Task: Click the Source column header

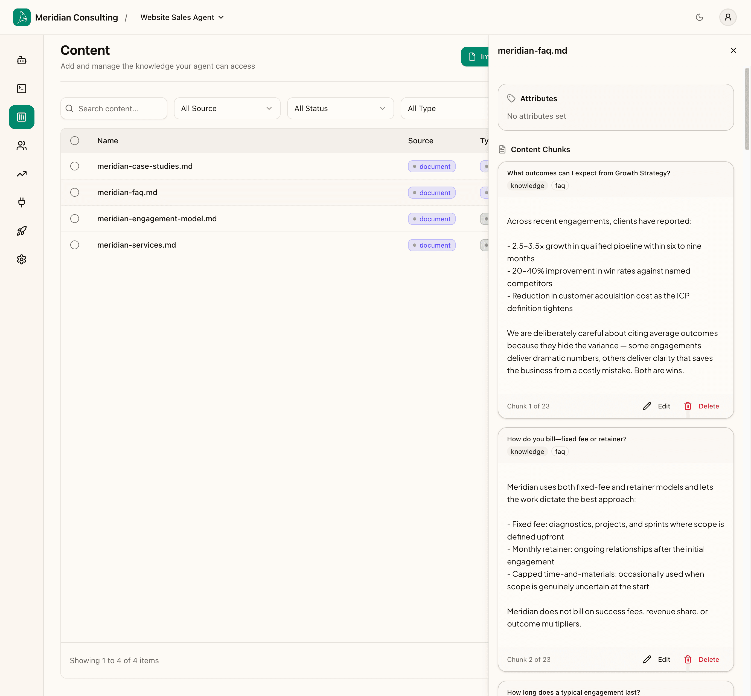Action: click(x=420, y=140)
